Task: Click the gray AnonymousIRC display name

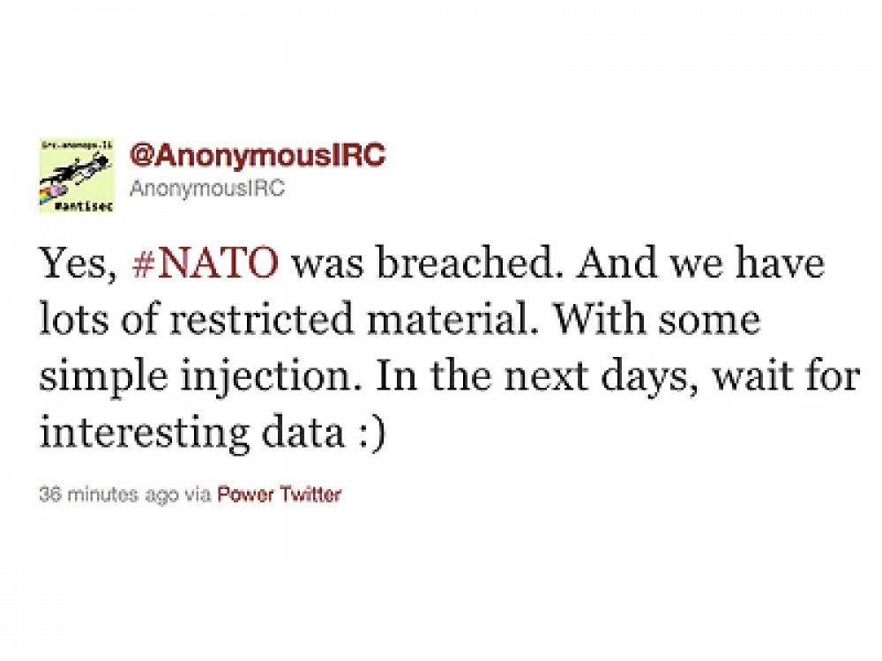Action: [207, 189]
